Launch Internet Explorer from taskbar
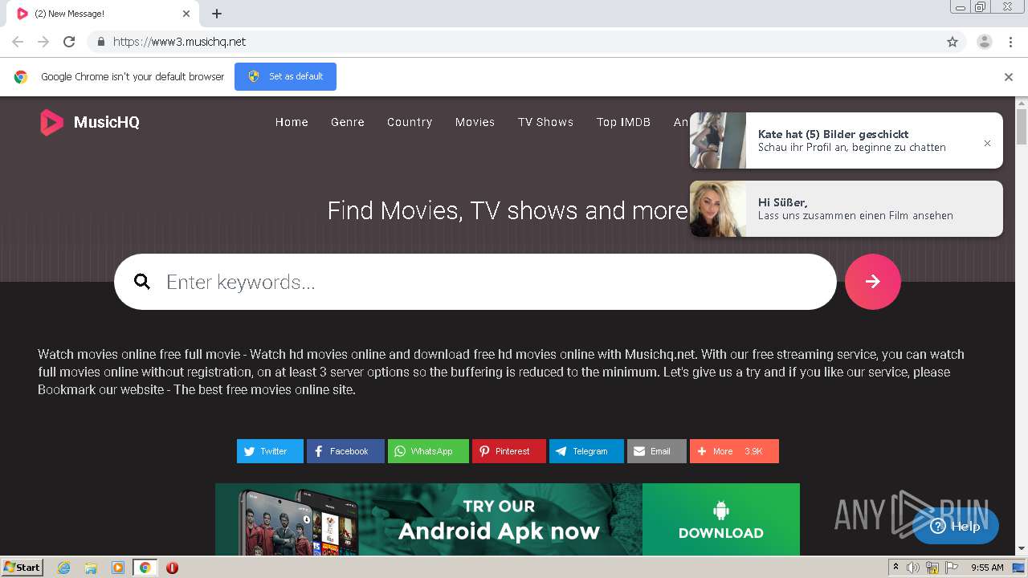This screenshot has height=578, width=1028. [64, 568]
